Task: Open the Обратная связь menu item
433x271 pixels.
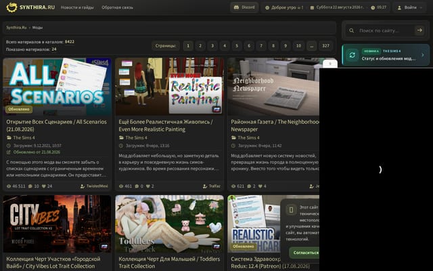Action: pyautogui.click(x=117, y=7)
